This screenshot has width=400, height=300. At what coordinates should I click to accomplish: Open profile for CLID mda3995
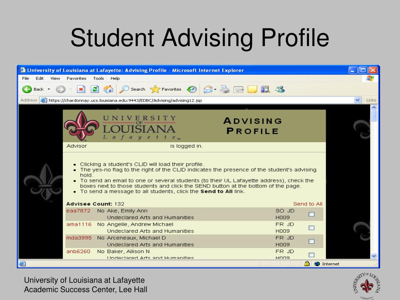[79, 238]
